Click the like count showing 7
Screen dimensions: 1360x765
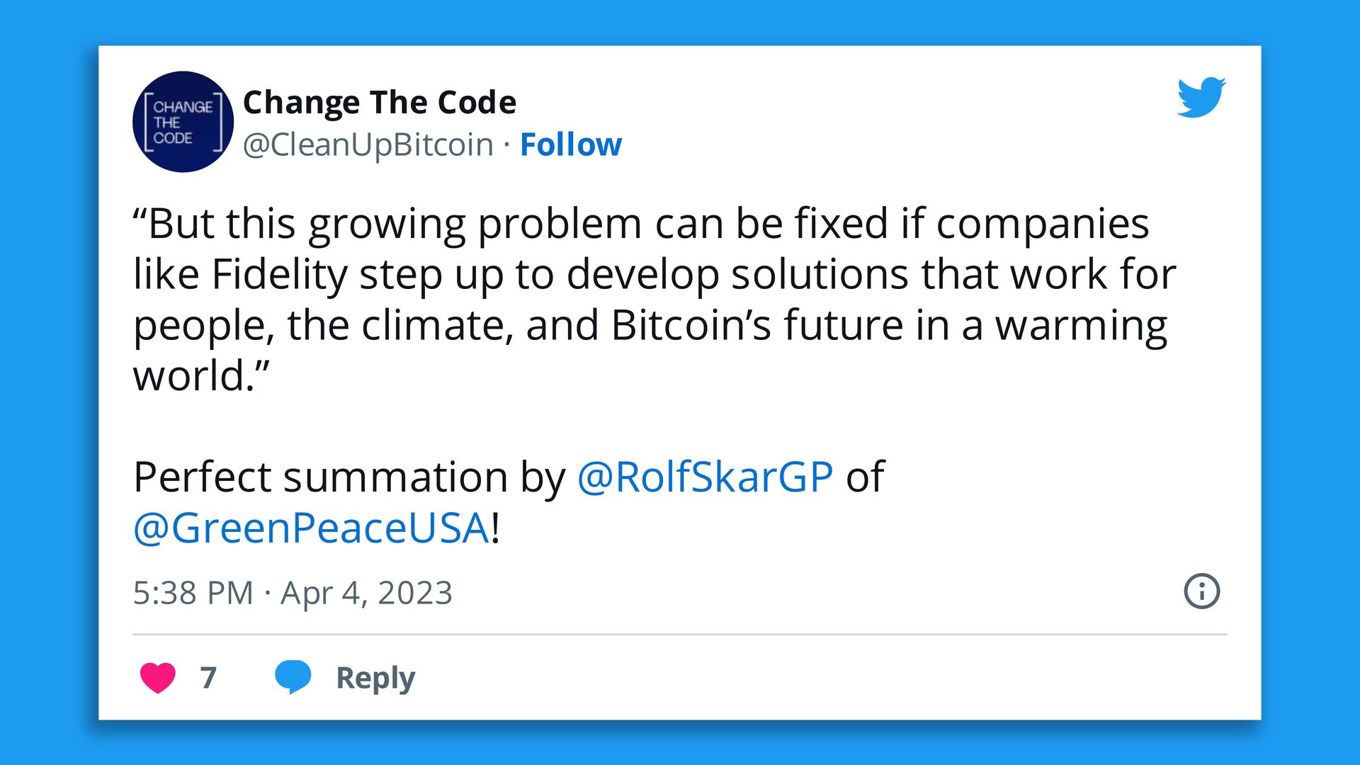click(x=208, y=678)
